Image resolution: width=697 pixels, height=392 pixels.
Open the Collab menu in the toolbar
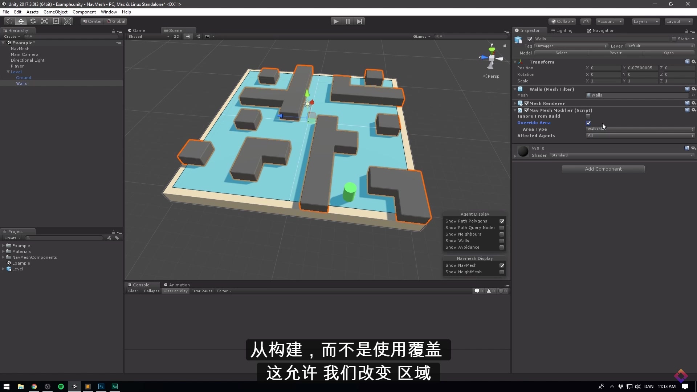click(562, 21)
